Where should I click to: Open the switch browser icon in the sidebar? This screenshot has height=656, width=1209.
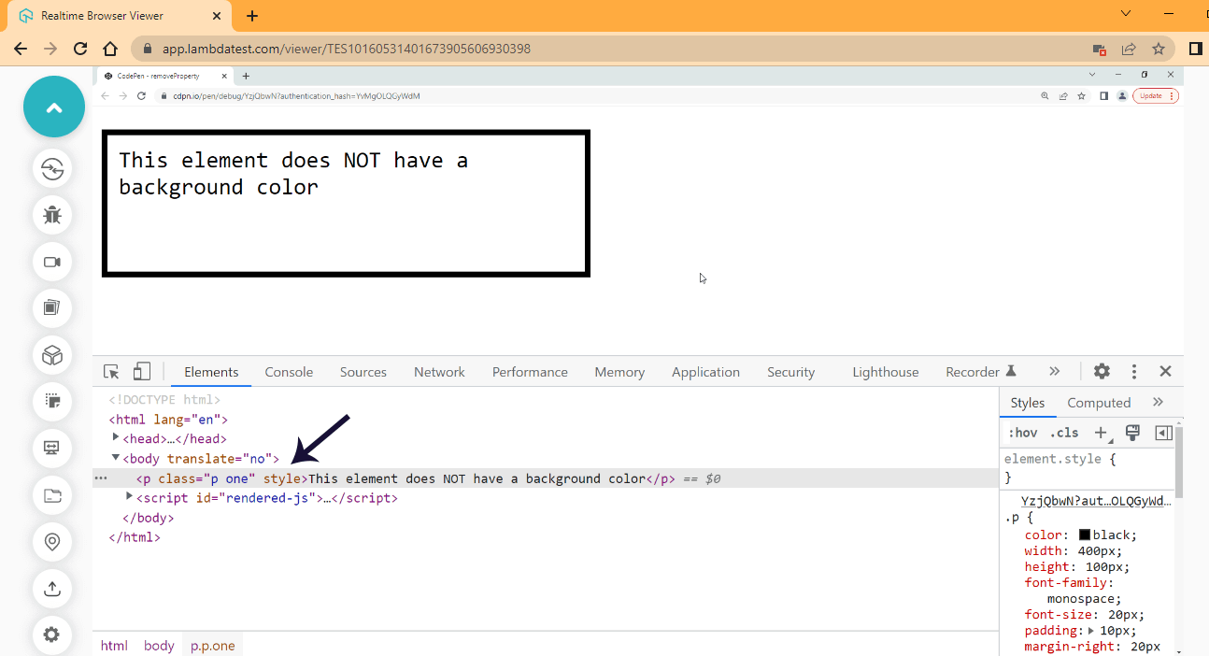coord(52,168)
